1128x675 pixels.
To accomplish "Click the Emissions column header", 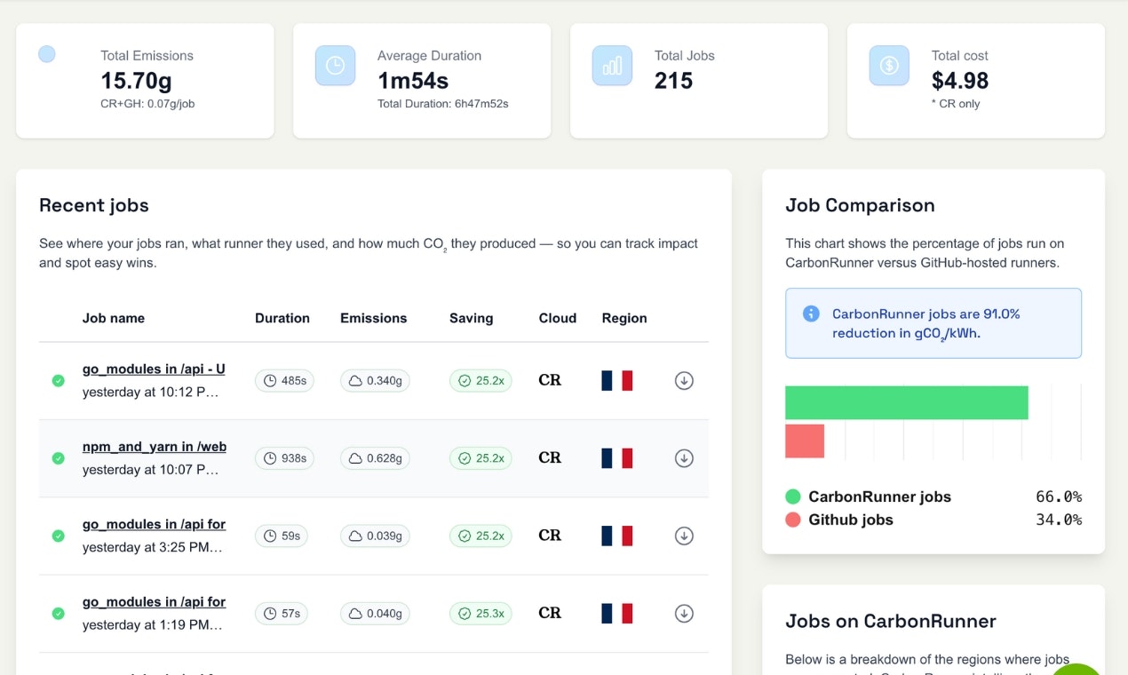I will 374,318.
